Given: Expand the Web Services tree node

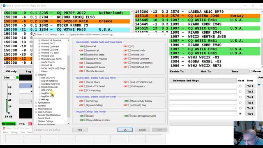Looking at the screenshot, I should pos(36,112).
